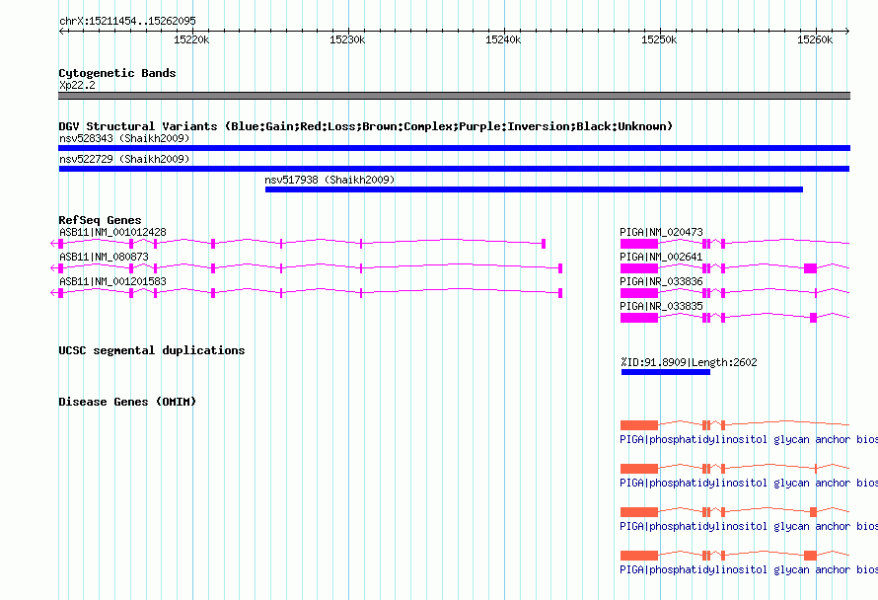
Task: Click the exon near 15260k on PIGA|NR_033835
Action: (813, 318)
